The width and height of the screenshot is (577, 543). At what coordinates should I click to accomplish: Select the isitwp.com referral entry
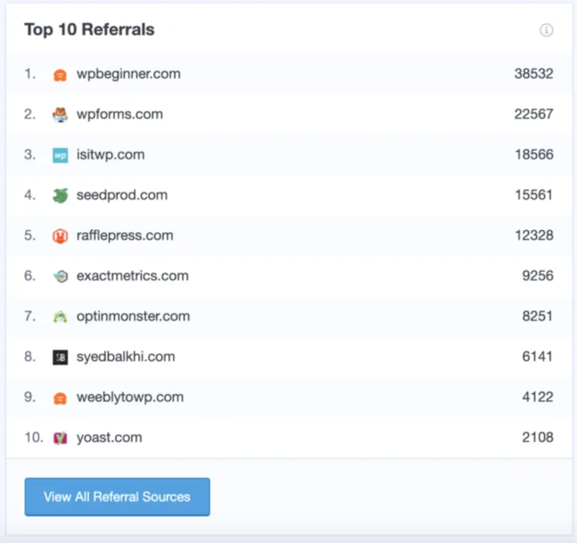pos(110,154)
